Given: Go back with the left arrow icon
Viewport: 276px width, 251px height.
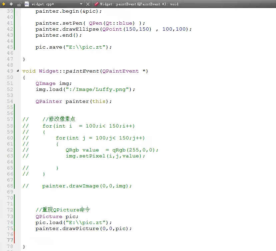Looking at the screenshot, I should 4,4.
